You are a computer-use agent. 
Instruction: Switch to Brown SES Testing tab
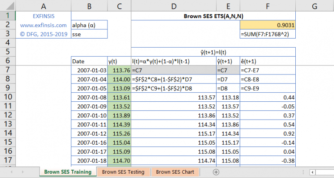coord(124,172)
